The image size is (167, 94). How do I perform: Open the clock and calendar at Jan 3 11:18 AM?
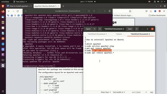(86, 2)
